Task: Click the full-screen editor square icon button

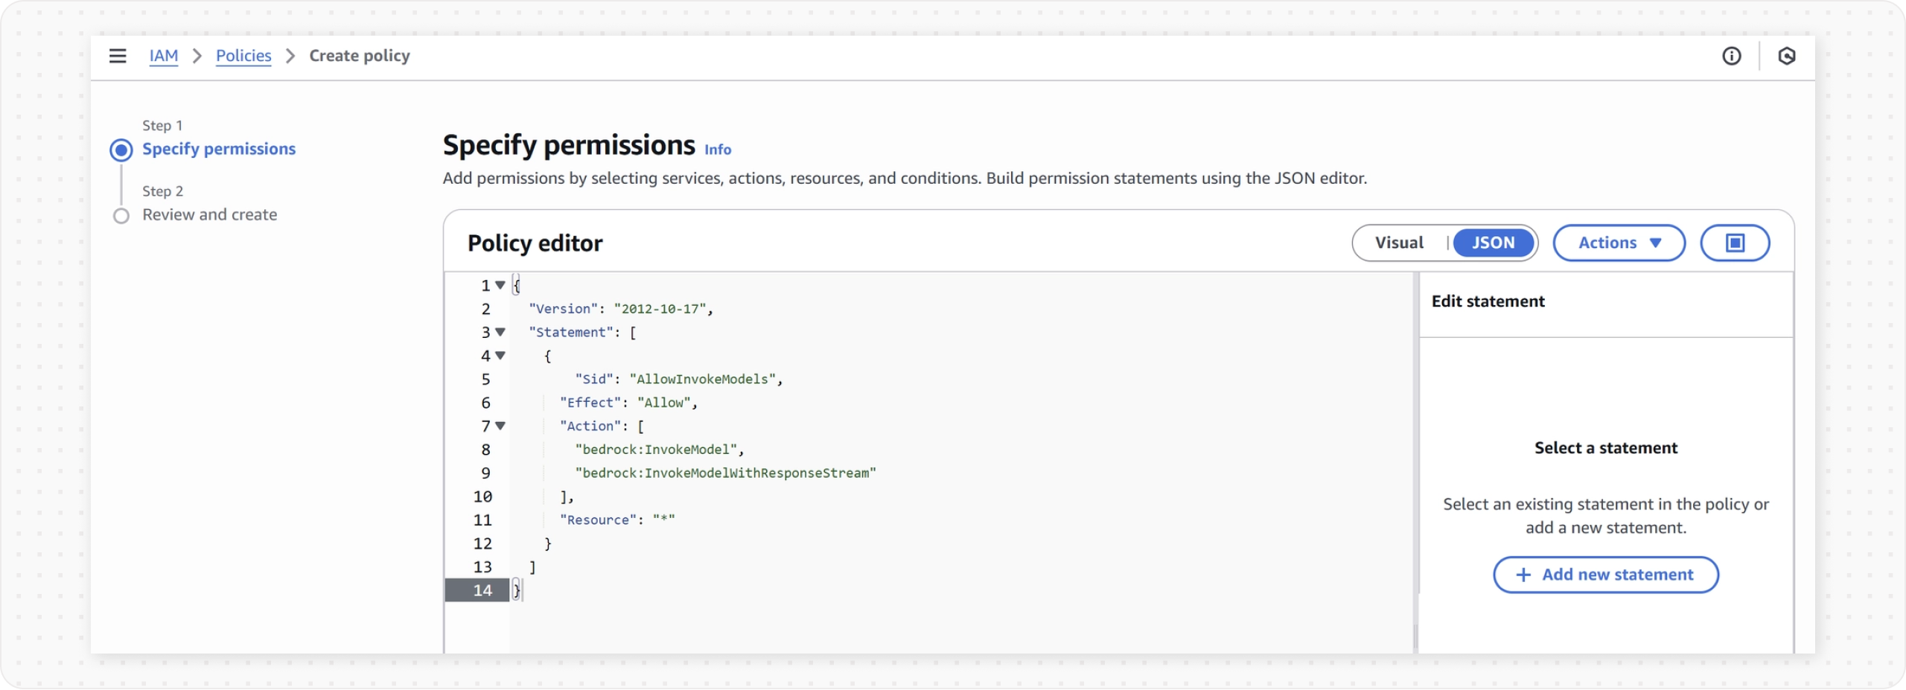Action: pyautogui.click(x=1735, y=243)
